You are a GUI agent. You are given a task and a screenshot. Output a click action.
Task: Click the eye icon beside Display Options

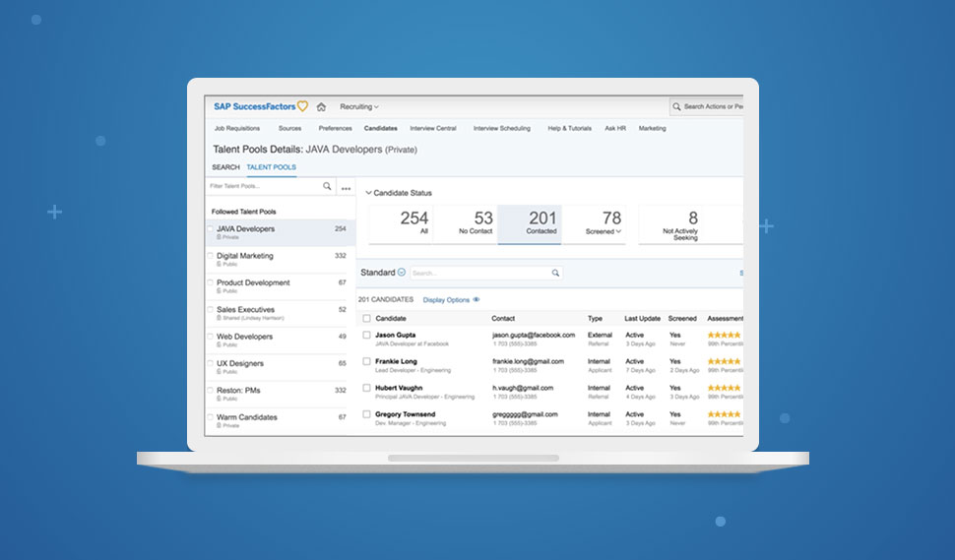point(477,299)
